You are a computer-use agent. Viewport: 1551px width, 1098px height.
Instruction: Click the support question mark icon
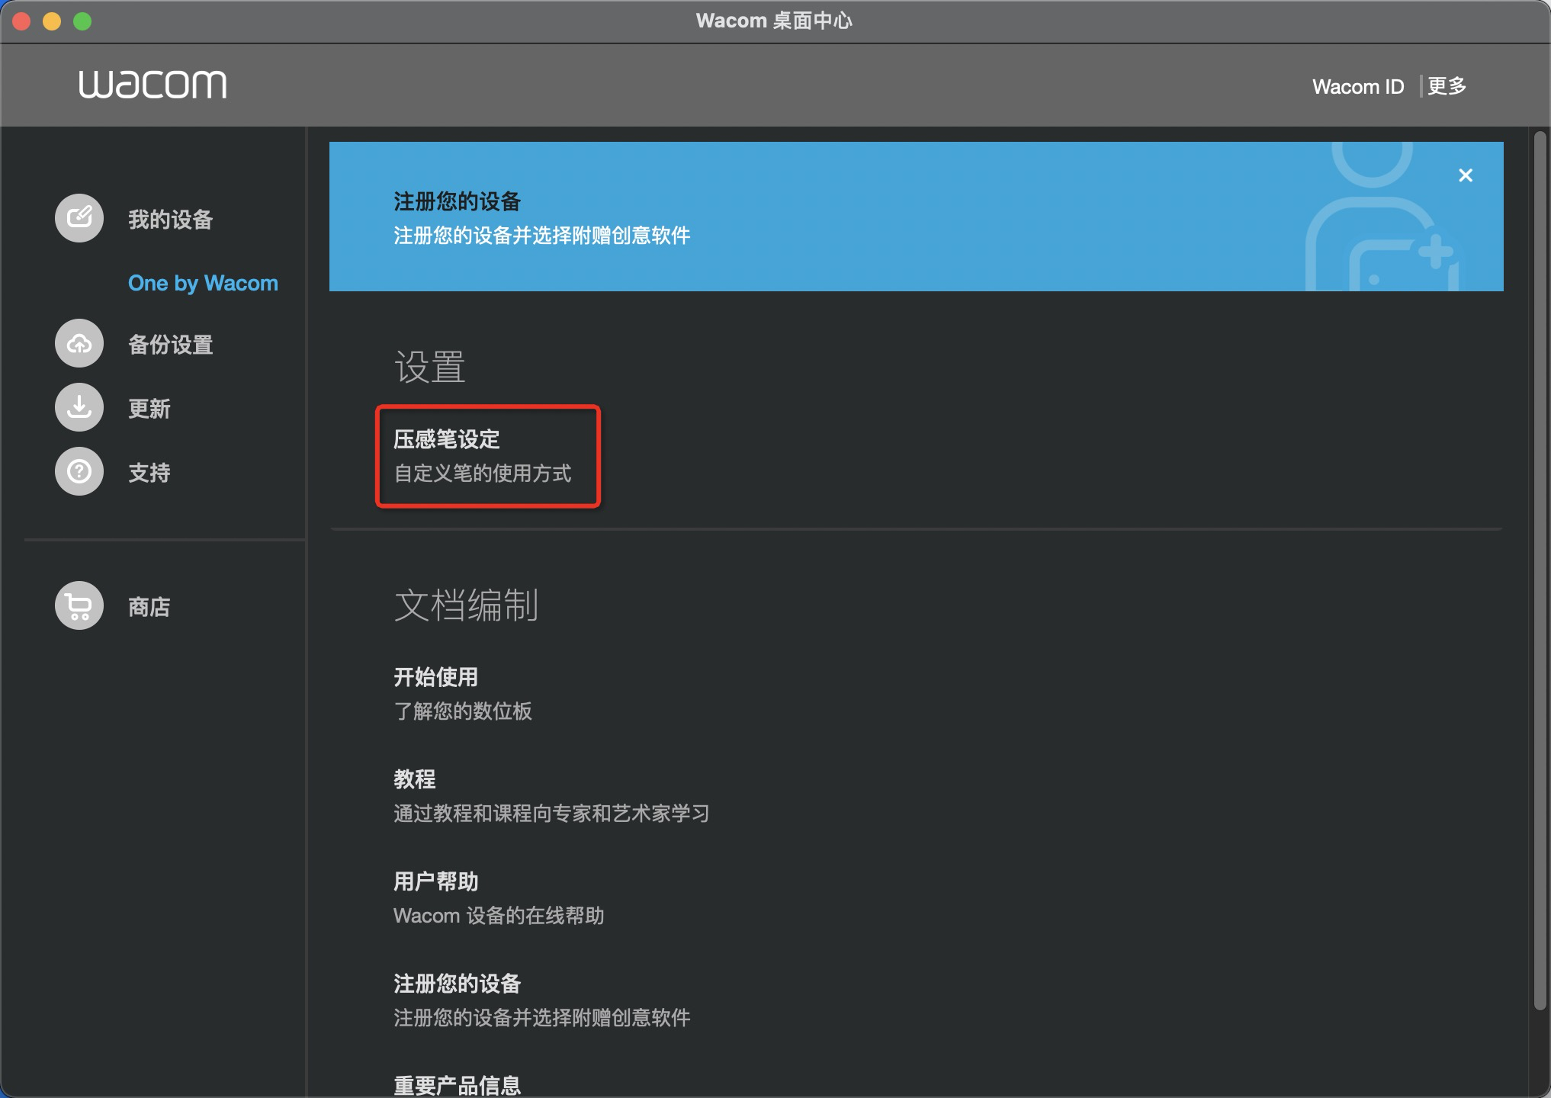[x=79, y=471]
